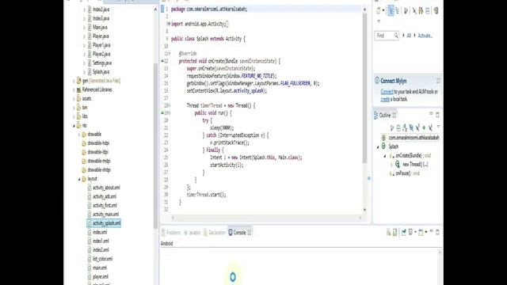The image size is (507, 285).
Task: Select Player1.java in the tree
Action: coord(101,45)
